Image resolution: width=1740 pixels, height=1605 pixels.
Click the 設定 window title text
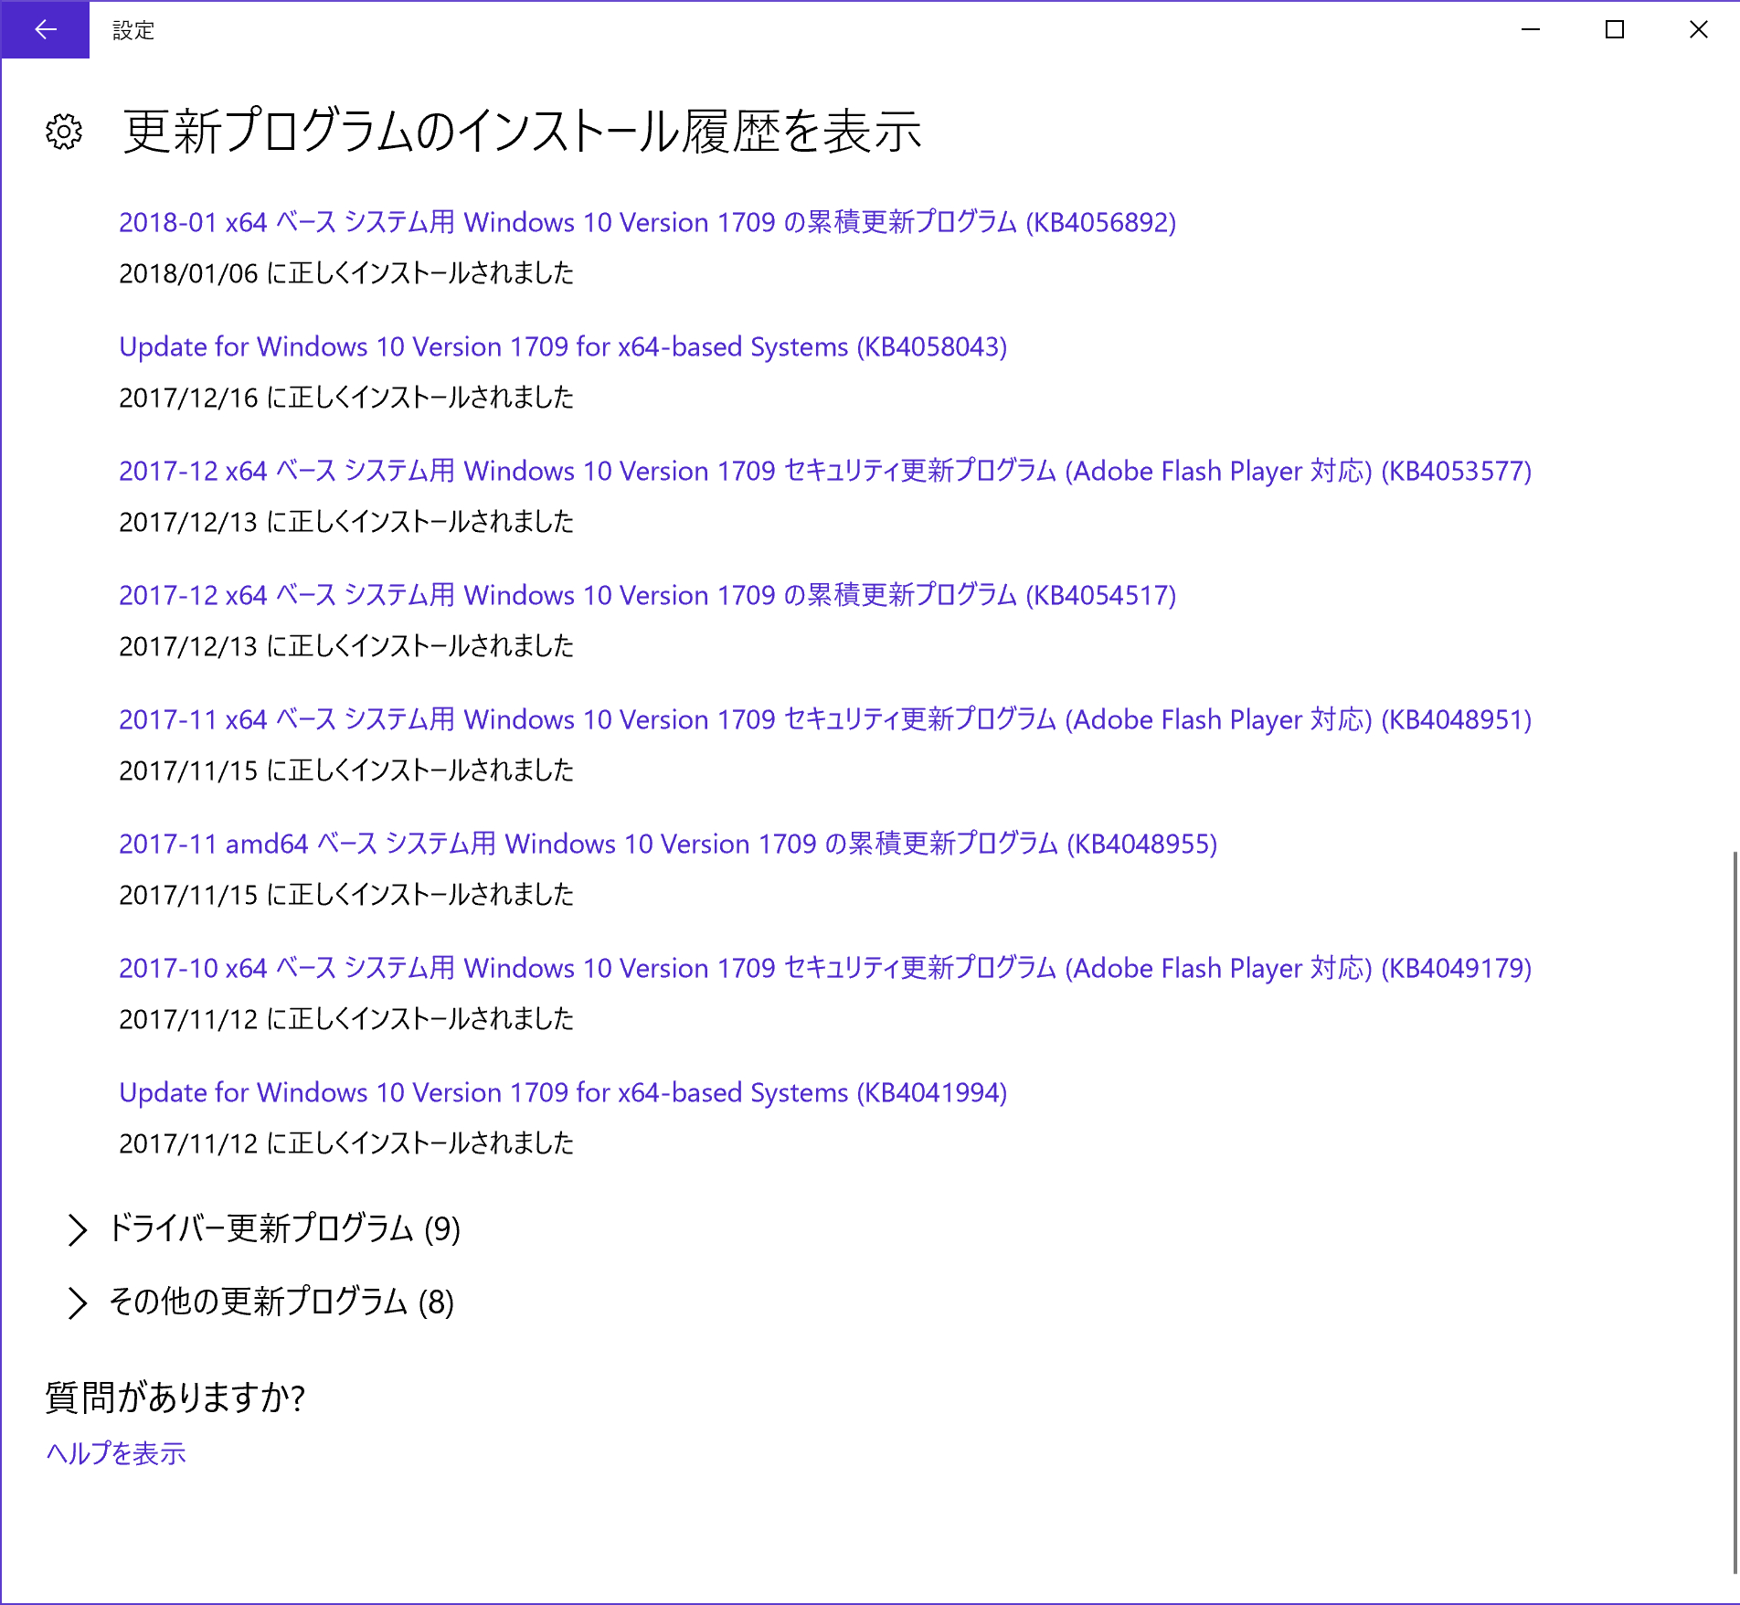tap(133, 30)
